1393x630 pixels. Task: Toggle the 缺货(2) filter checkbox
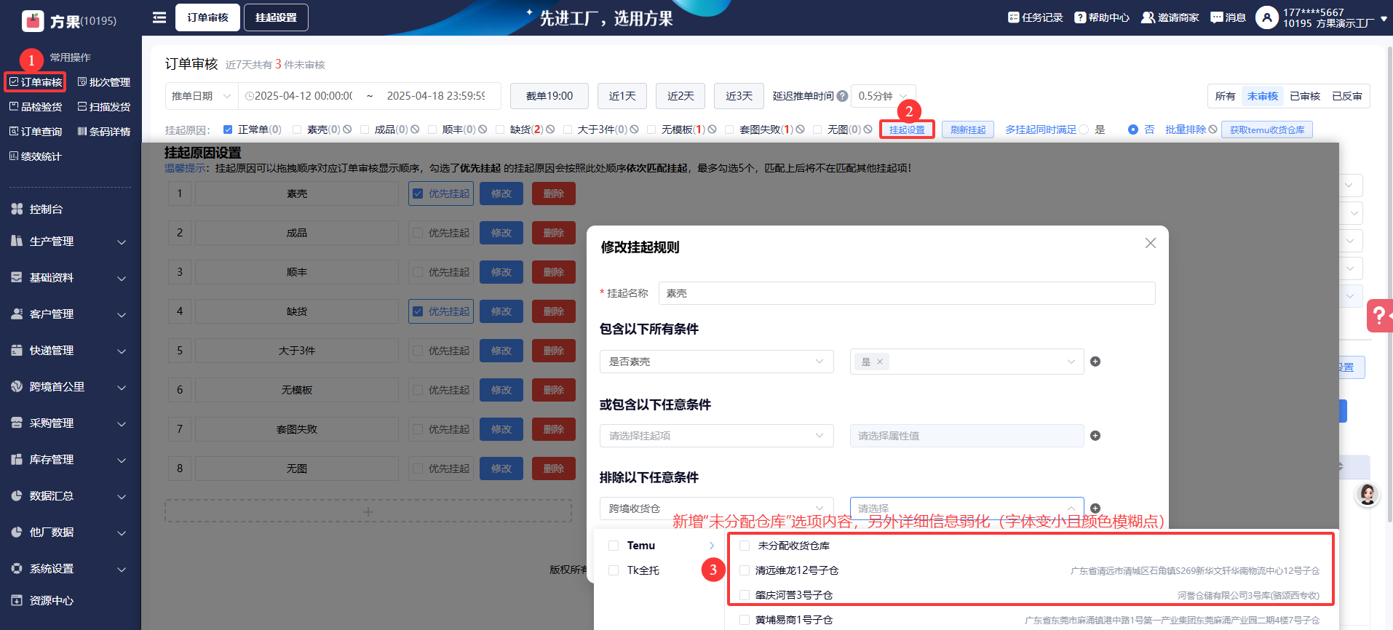coord(500,129)
